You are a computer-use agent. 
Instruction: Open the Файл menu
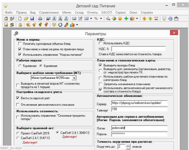[x=9, y=12]
